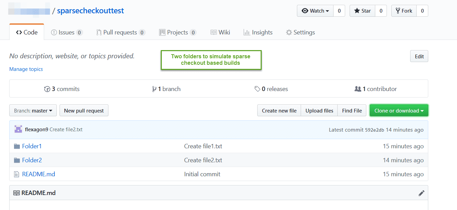Click the Folder2 folder icon
Viewport: 457px width, 210px height.
pyautogui.click(x=17, y=160)
